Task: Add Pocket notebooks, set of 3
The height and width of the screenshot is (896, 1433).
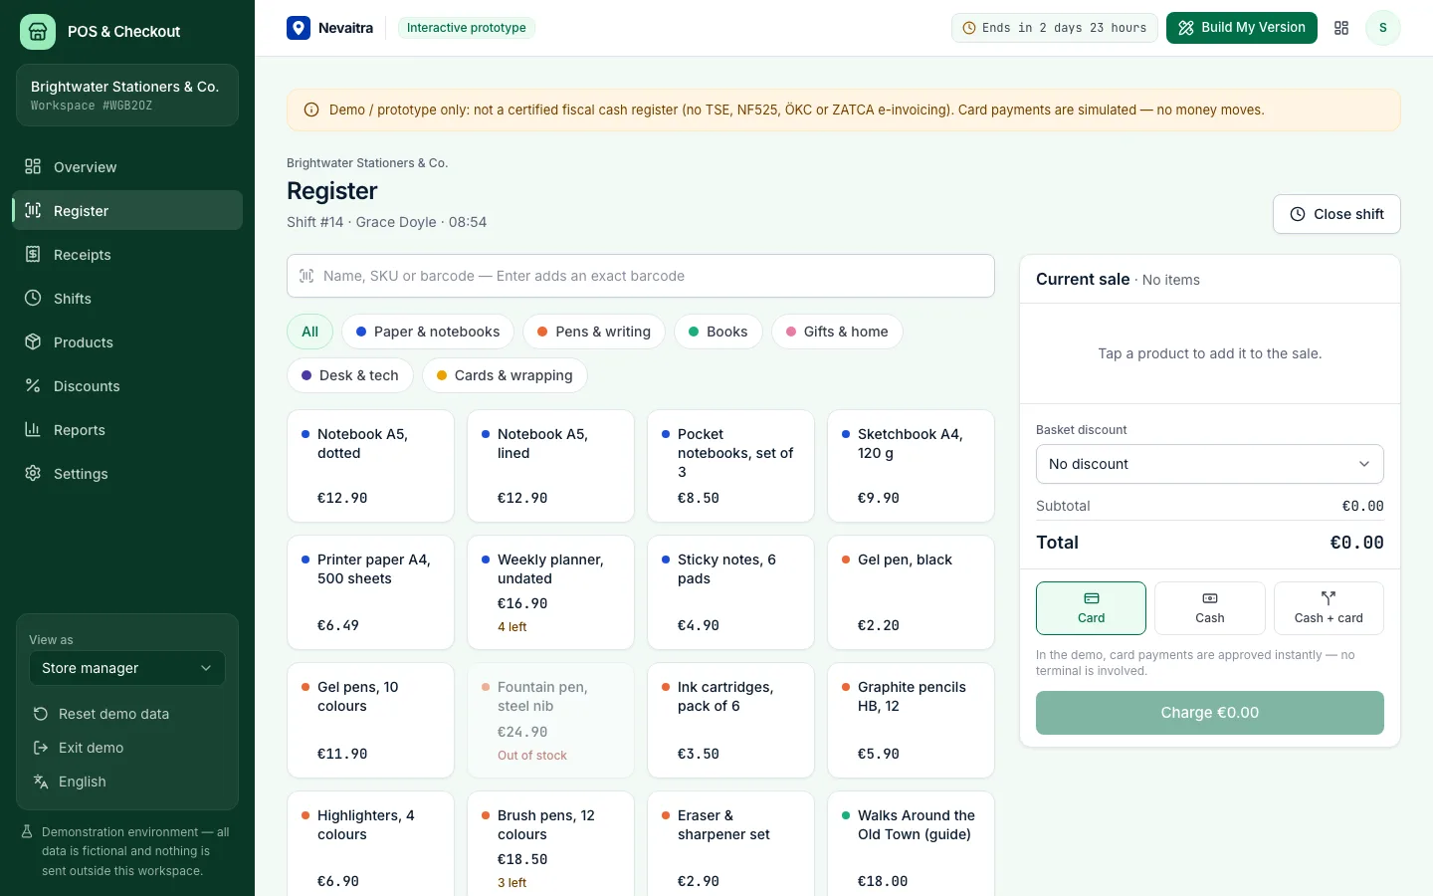Action: click(x=730, y=466)
